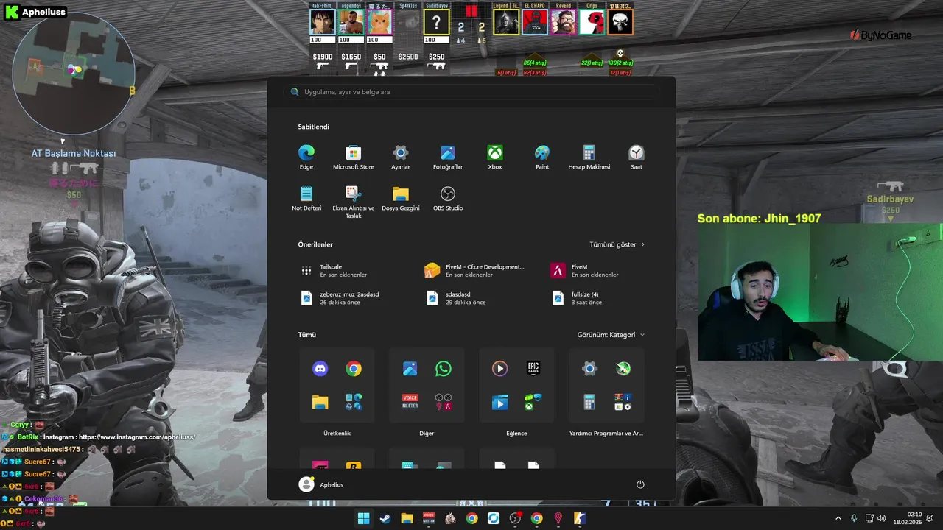Click the volume icon in system tray
943x530 pixels.
coord(882,518)
